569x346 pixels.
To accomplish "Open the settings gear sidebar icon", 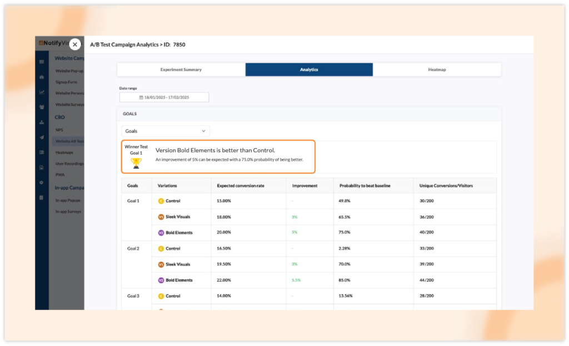I will [x=41, y=182].
